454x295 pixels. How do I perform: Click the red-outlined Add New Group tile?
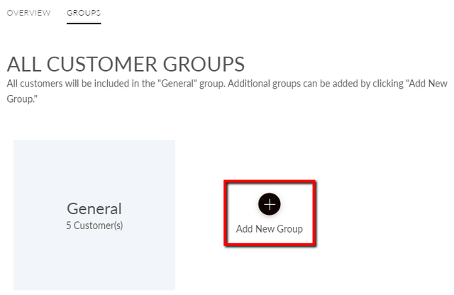click(270, 213)
